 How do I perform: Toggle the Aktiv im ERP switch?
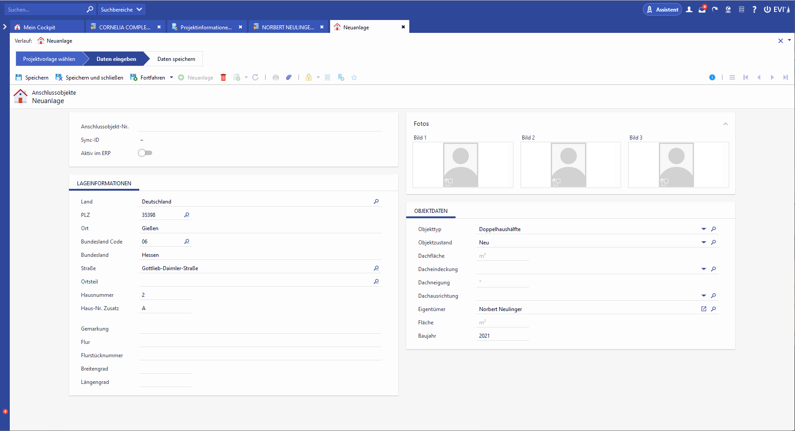[x=145, y=153]
